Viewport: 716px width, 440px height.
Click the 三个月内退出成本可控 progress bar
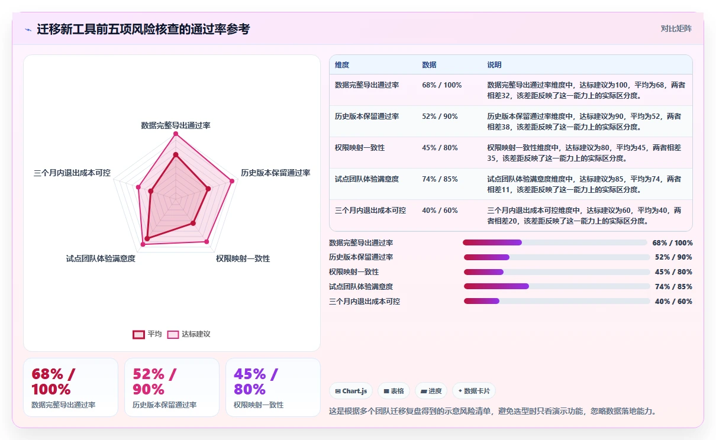(x=557, y=301)
